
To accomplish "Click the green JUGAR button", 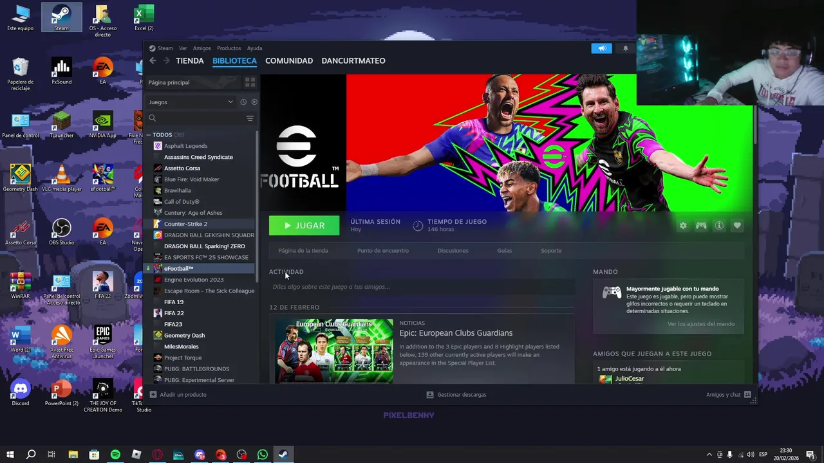I will 304,226.
